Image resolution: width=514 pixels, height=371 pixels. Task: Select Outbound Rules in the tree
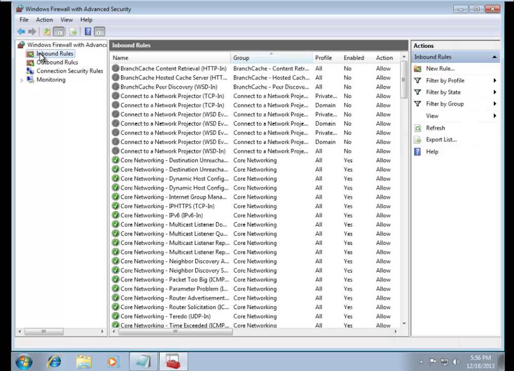57,62
